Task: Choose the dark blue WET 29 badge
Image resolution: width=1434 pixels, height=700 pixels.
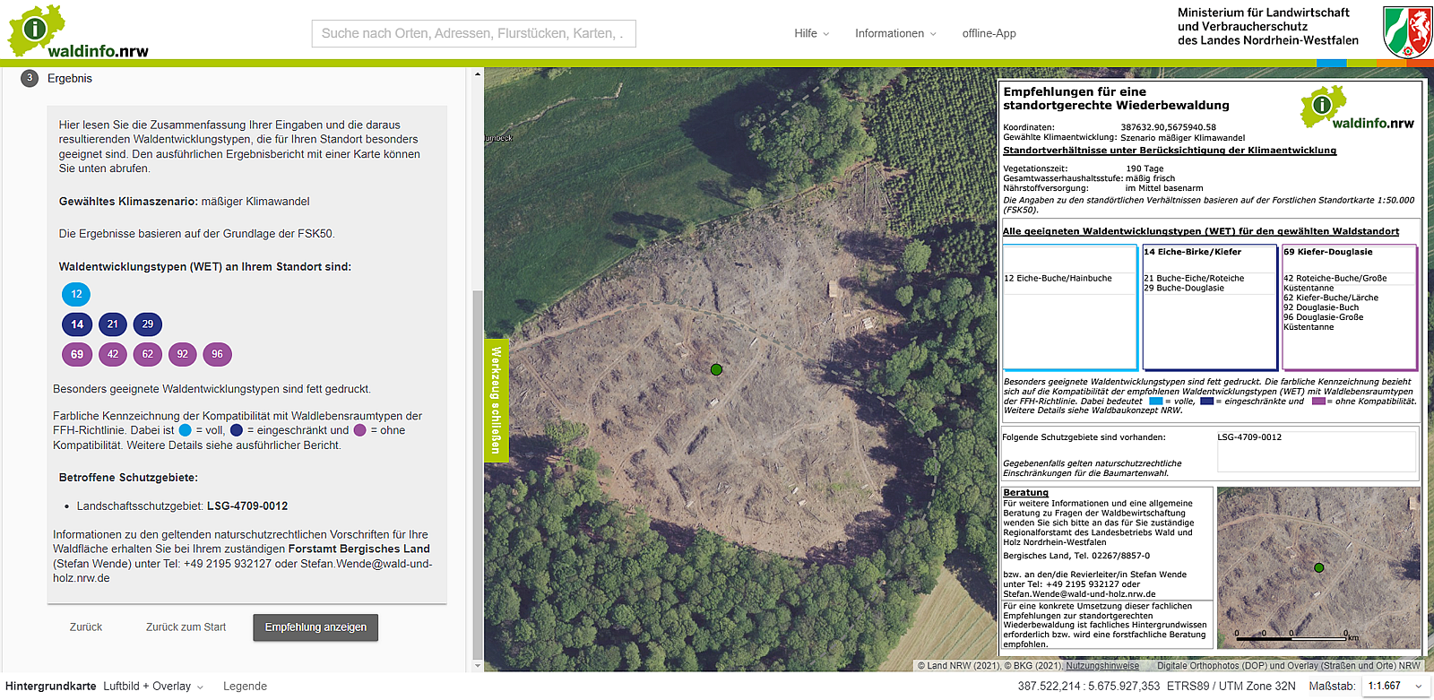Action: pyautogui.click(x=148, y=324)
